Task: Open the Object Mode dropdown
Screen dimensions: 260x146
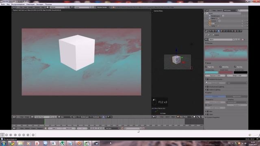Action: click(184, 117)
